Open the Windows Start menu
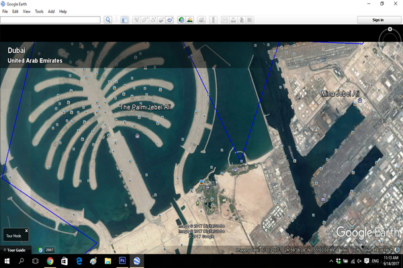This screenshot has height=268, width=403. pyautogui.click(x=7, y=261)
